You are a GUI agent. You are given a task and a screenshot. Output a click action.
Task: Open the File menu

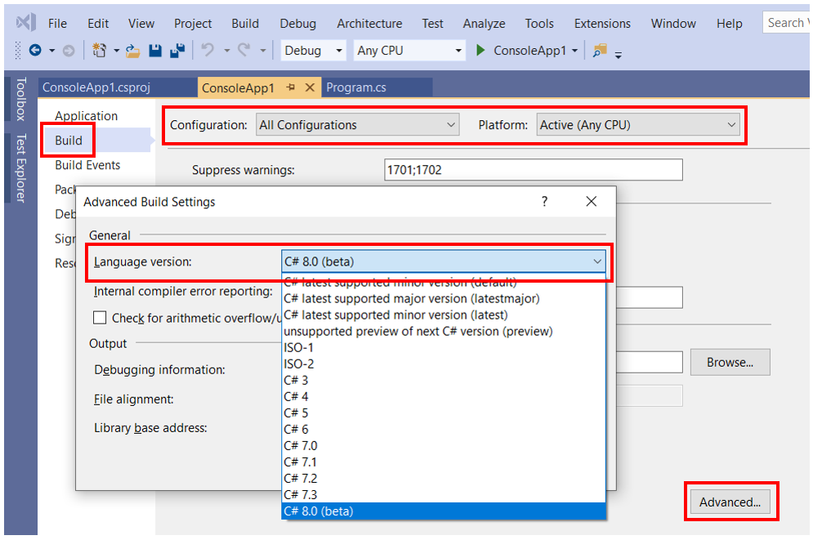click(57, 24)
